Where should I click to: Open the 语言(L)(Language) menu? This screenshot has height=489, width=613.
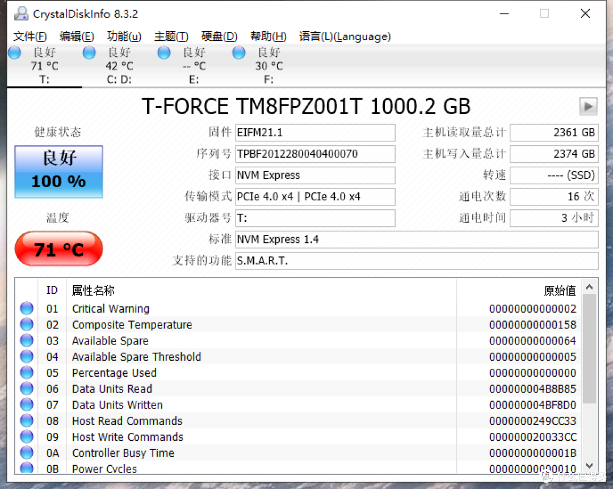tap(345, 36)
